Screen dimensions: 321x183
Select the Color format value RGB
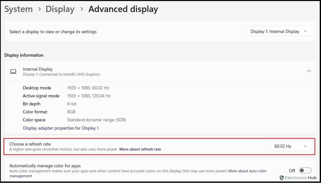pos(71,112)
